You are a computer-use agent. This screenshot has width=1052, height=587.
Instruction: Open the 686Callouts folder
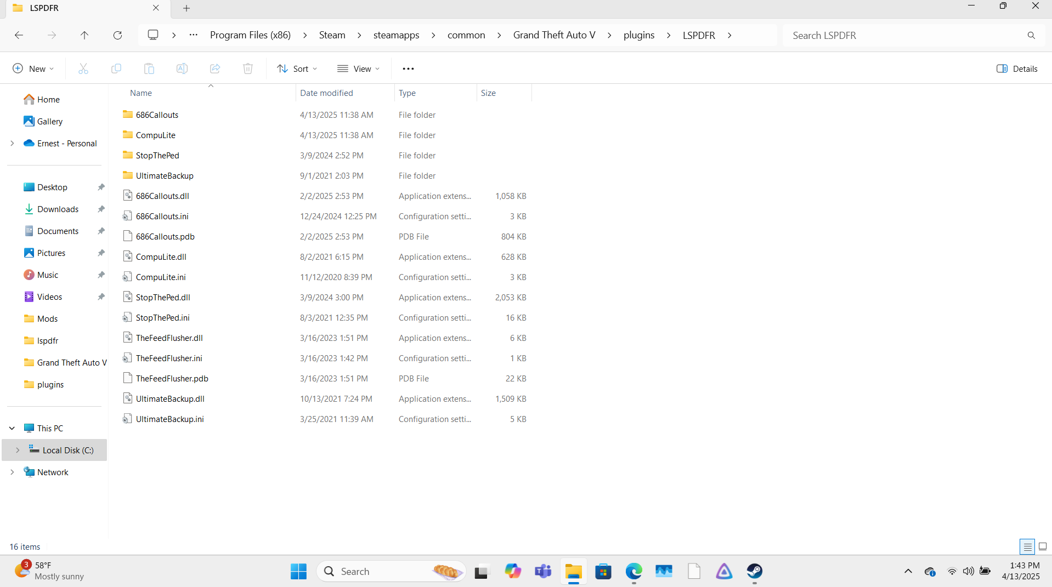click(157, 115)
